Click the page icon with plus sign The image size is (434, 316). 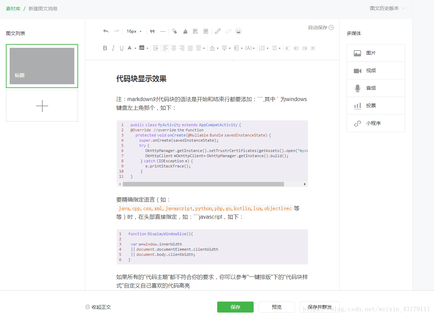(195, 31)
